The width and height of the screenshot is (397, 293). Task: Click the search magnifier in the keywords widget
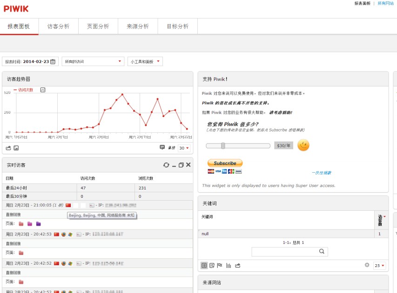click(322, 251)
